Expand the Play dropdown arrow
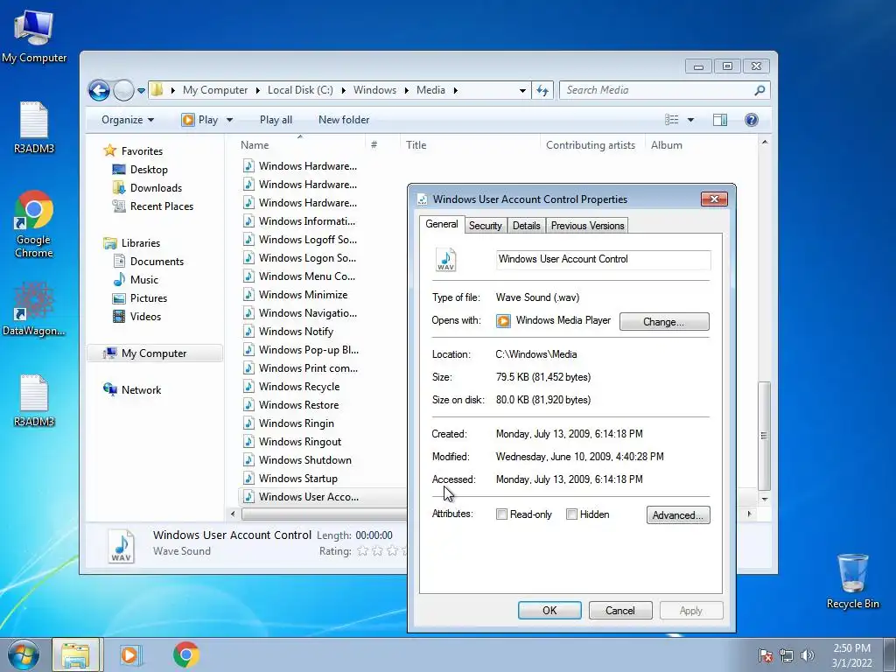 coord(230,120)
